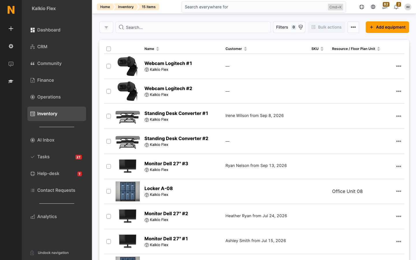Click the Locker A-08 thumbnail image
416x260 pixels.
pos(128,191)
